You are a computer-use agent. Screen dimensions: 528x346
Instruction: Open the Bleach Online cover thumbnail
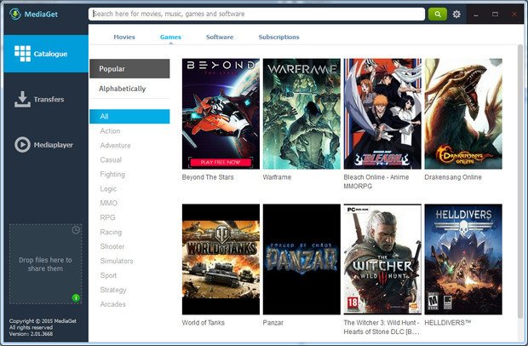(382, 114)
